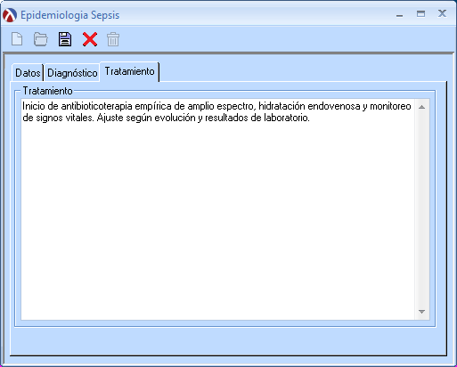This screenshot has width=457, height=367.
Task: Save the record with the floppy disk icon
Action: tap(65, 39)
